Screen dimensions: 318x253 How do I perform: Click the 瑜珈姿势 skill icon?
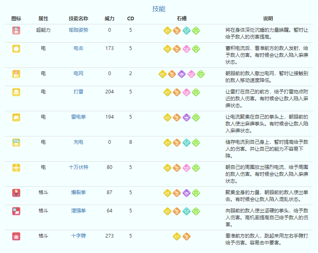(x=16, y=30)
